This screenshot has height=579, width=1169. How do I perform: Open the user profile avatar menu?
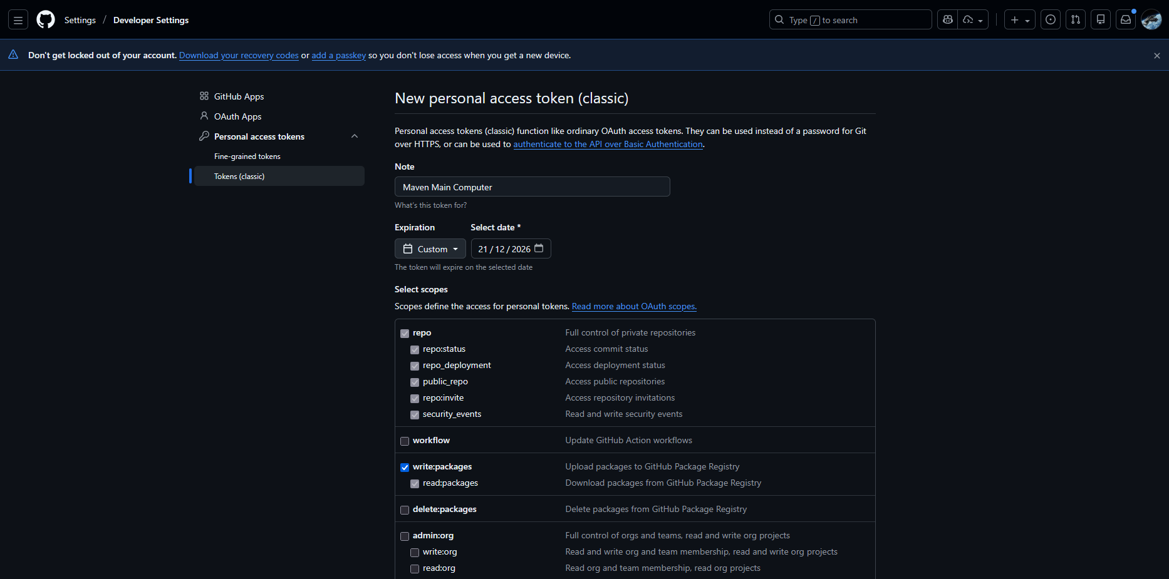(1151, 20)
